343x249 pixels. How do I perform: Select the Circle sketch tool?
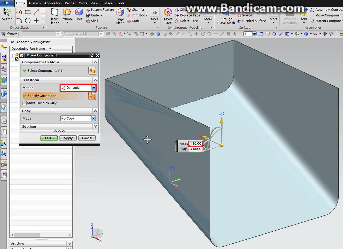(x=28, y=21)
